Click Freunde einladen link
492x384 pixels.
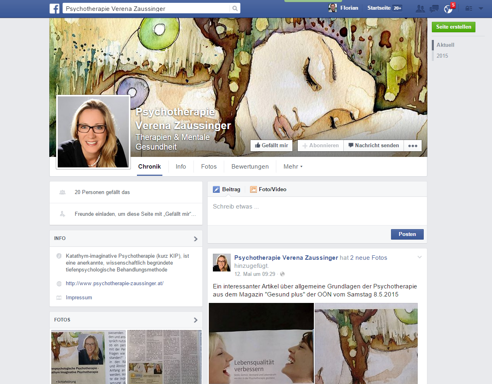[135, 214]
